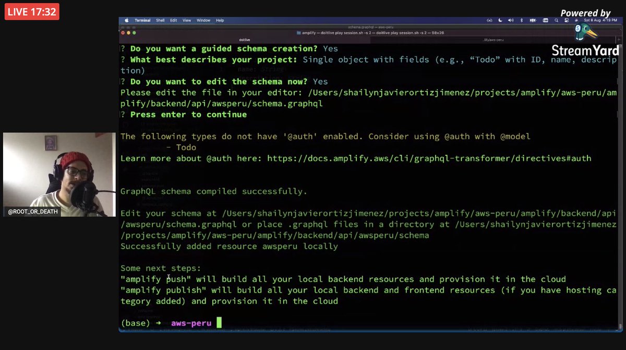Click the Siri icon in menu bar

(576, 20)
